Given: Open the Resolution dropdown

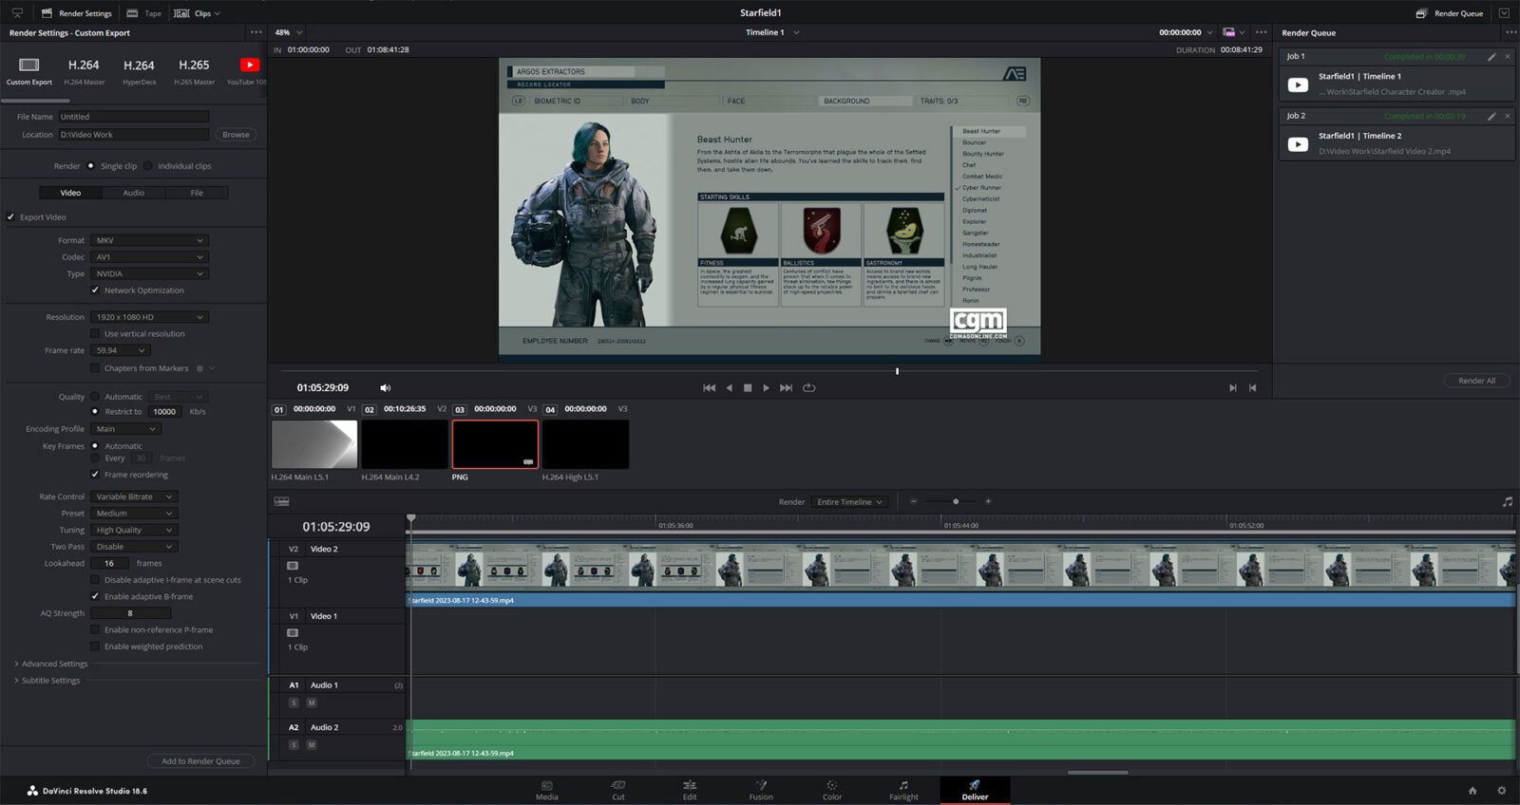Looking at the screenshot, I should click(x=149, y=317).
